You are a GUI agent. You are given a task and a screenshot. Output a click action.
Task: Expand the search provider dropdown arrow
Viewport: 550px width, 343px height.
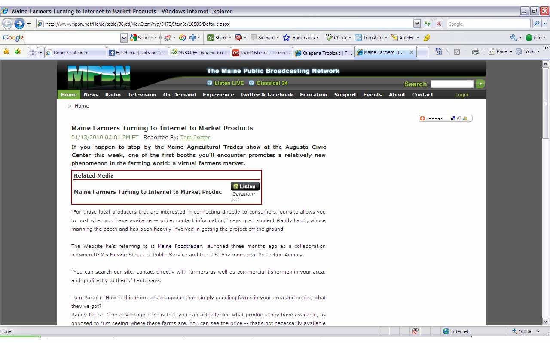[x=545, y=24]
